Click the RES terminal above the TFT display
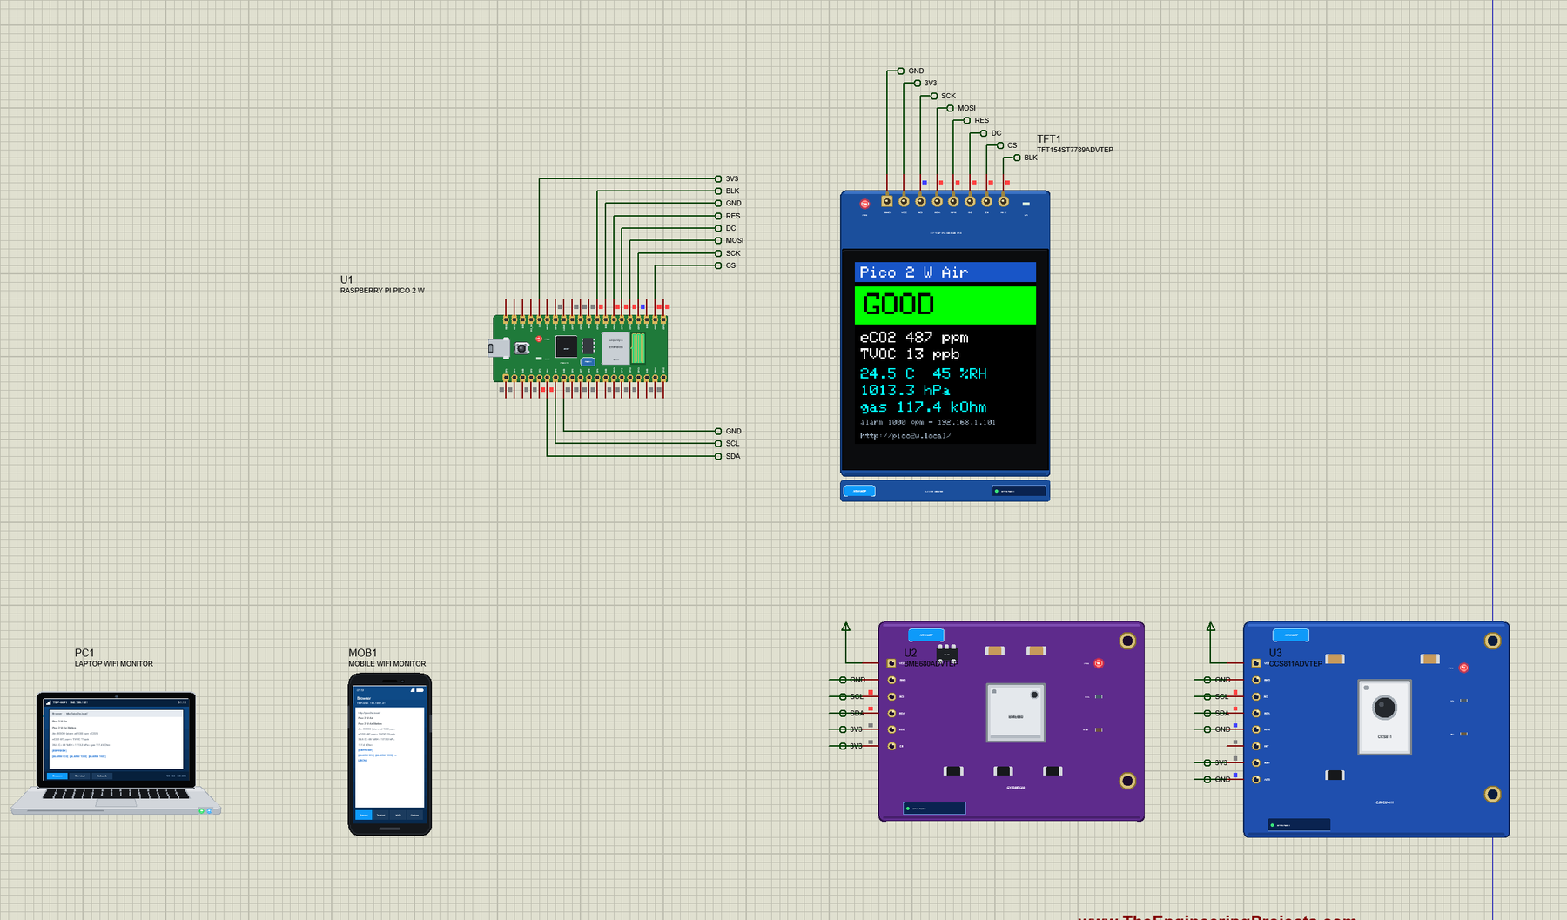This screenshot has height=920, width=1567. (966, 121)
